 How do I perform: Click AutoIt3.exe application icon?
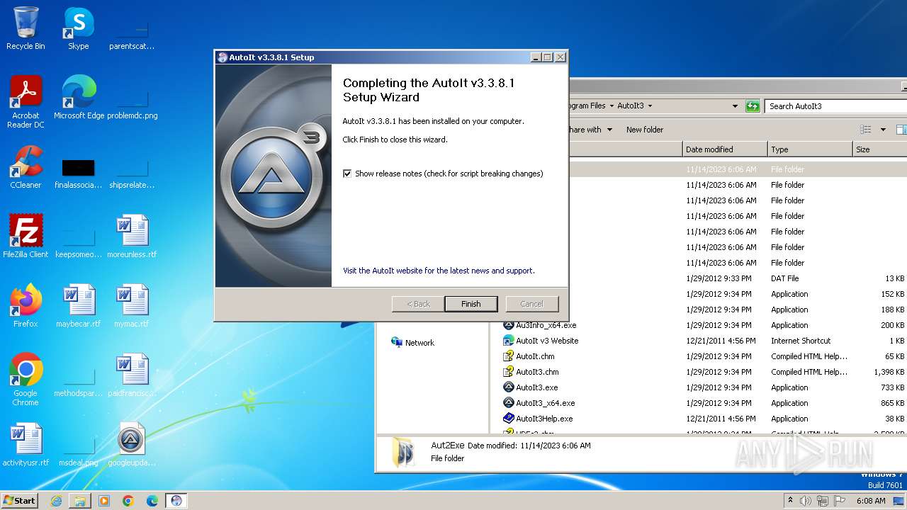tap(508, 387)
